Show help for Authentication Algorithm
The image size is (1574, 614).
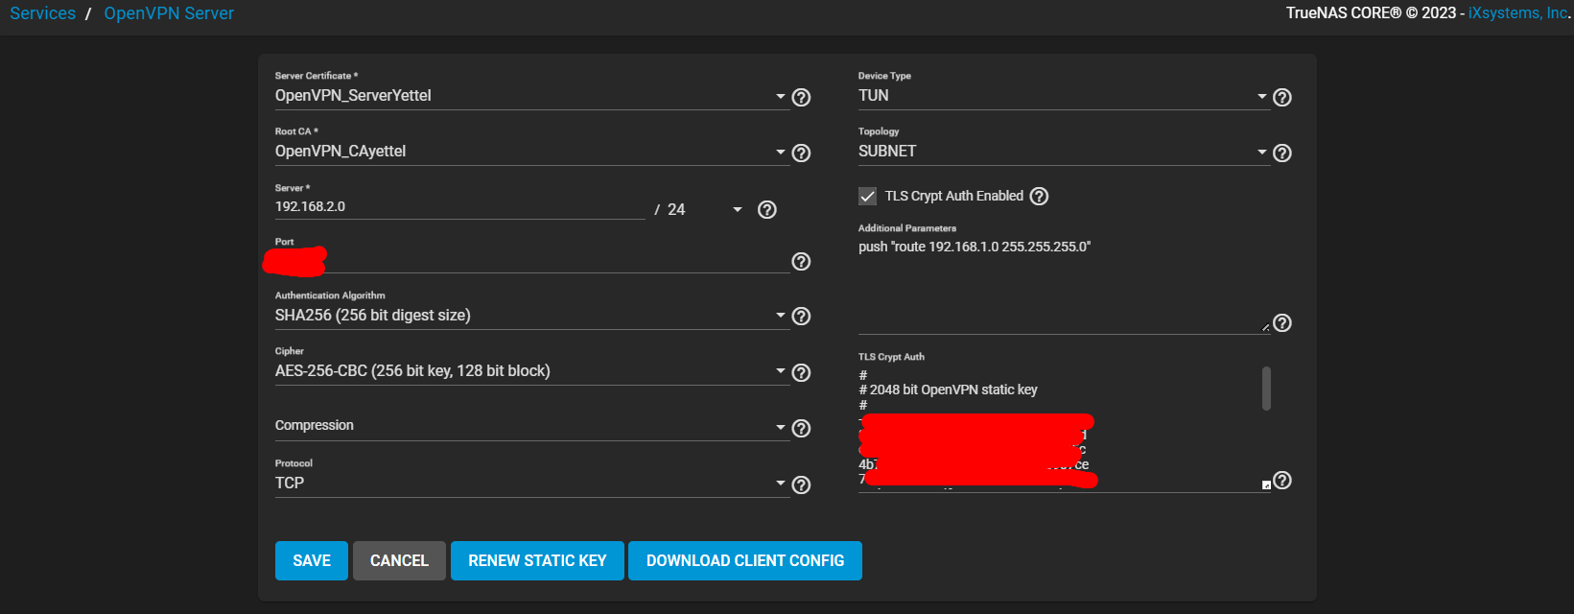click(x=801, y=317)
